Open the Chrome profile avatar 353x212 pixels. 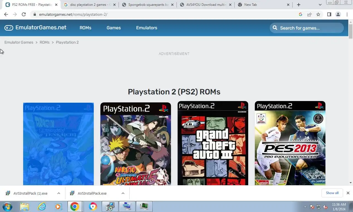[338, 14]
